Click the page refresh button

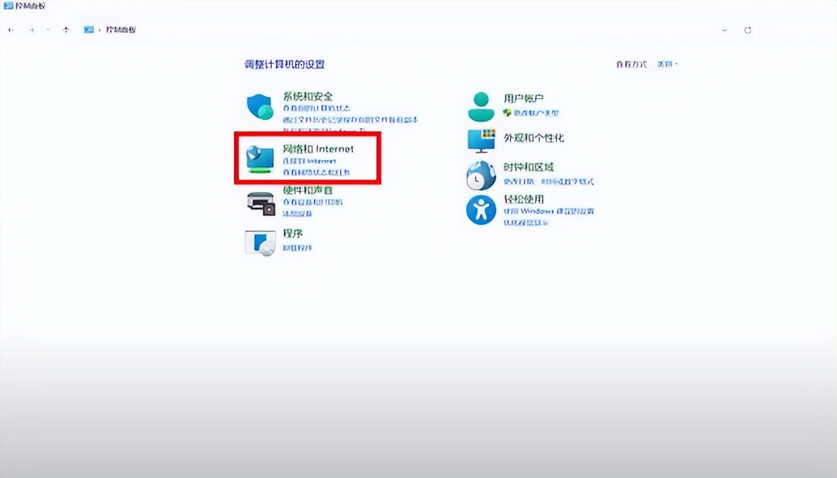pyautogui.click(x=747, y=29)
